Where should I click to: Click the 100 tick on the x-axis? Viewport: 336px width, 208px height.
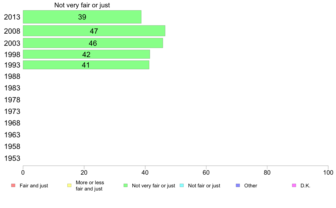tap(328, 172)
